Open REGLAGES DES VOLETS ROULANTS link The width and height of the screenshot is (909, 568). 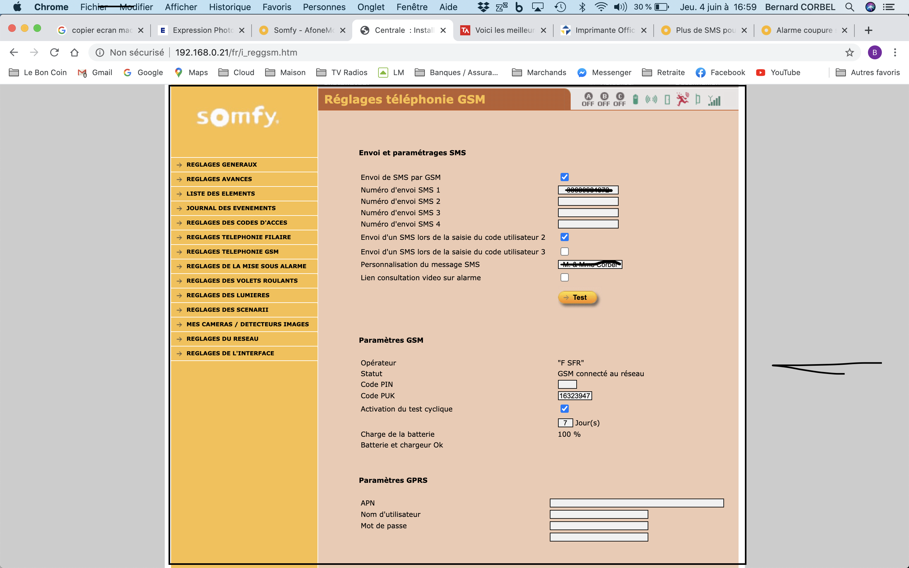(x=242, y=281)
